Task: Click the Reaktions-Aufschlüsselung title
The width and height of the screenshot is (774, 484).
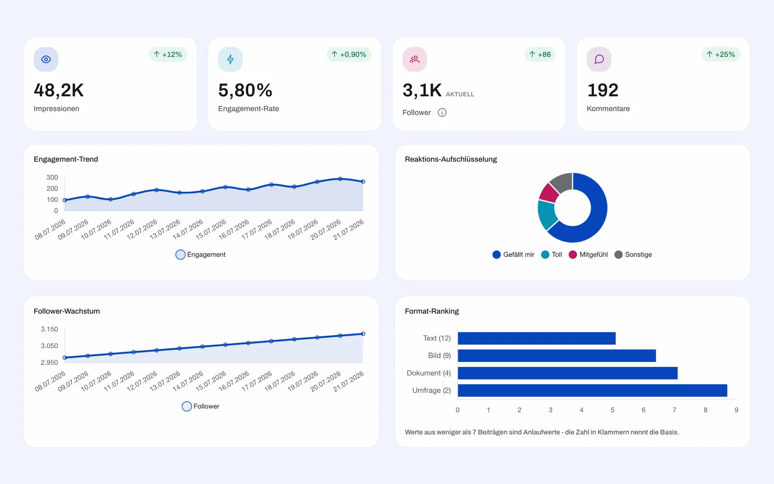Action: pyautogui.click(x=451, y=159)
